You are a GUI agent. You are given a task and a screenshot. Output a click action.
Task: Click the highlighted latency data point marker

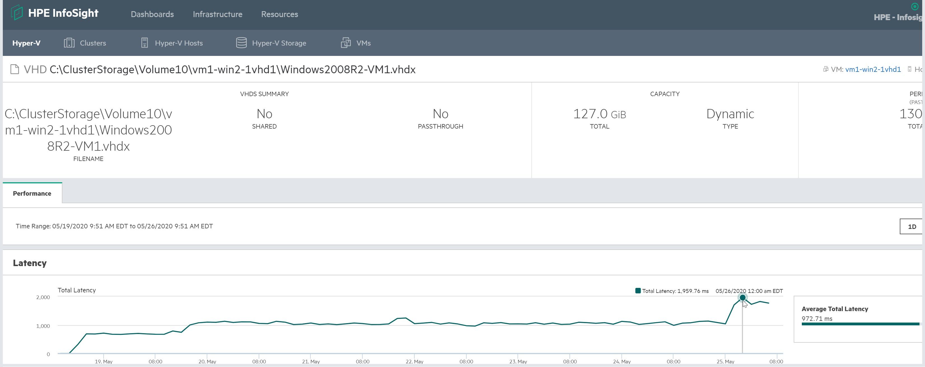[742, 298]
